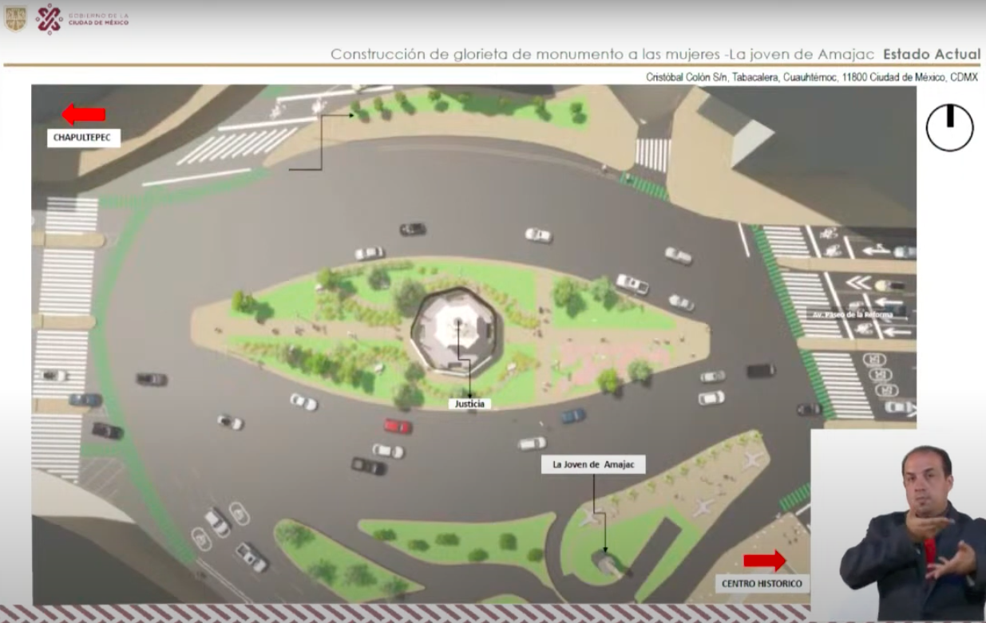Viewport: 986px width, 623px height.
Task: Click the La Joven de Amajac callout label
Action: pos(595,464)
